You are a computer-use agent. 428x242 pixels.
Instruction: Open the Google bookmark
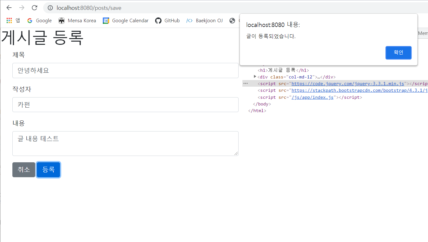(39, 21)
